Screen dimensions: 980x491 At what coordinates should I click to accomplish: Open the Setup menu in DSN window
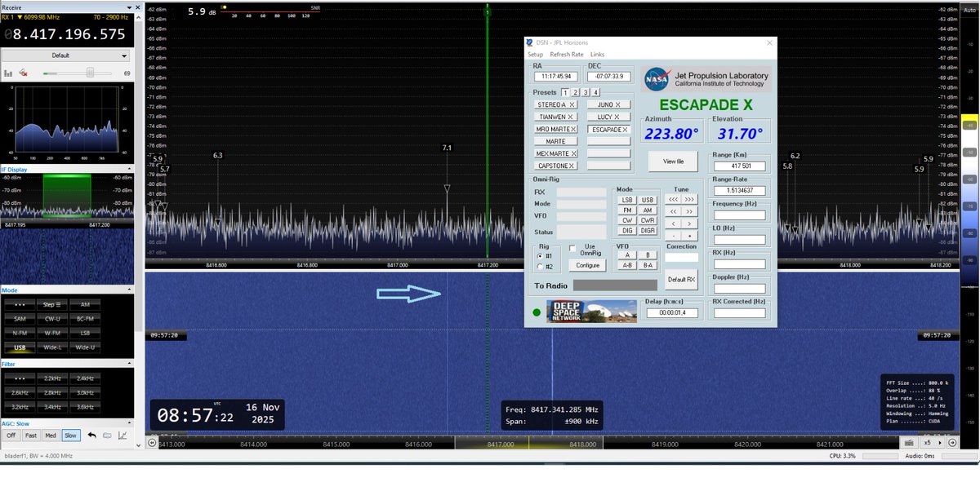pos(535,54)
